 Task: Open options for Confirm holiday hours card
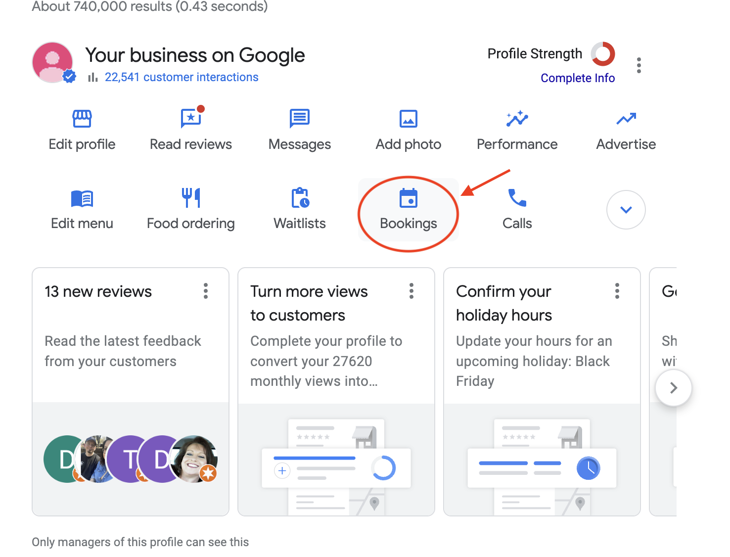617,291
